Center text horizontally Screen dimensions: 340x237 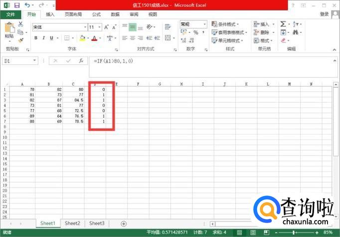tap(133, 38)
